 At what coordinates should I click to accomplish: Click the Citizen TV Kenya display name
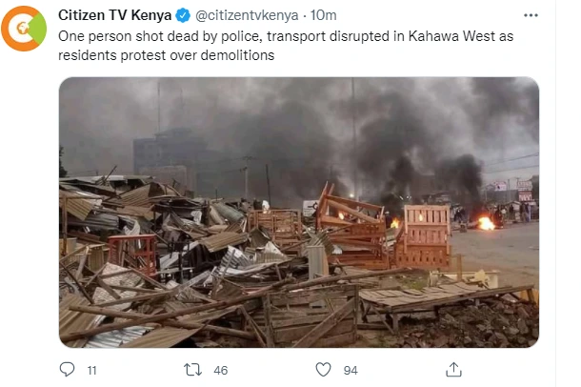(115, 15)
